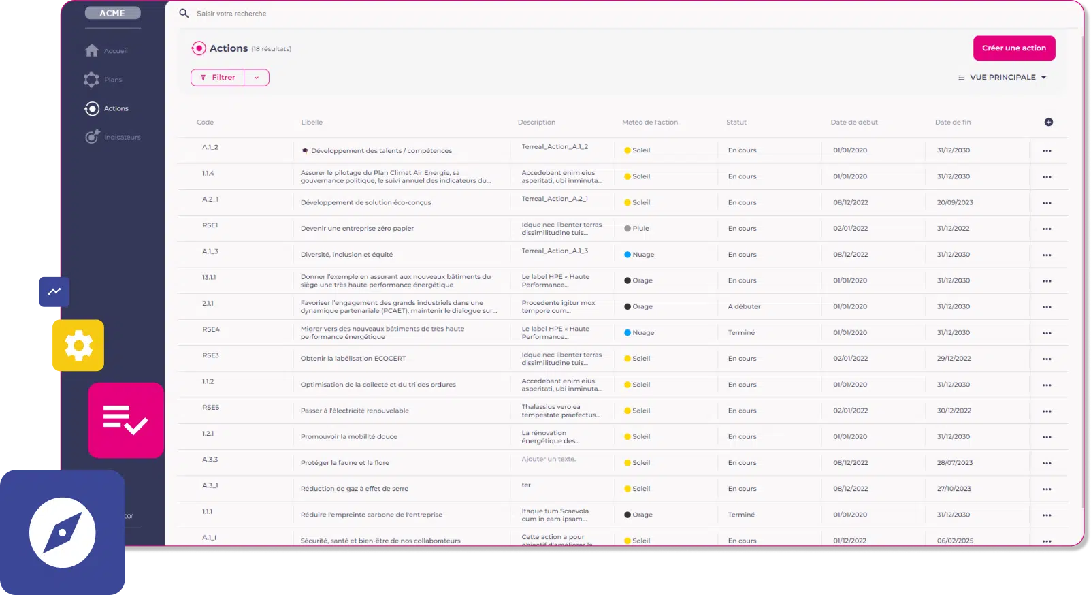Open Indicateurs icon in sidebar
The width and height of the screenshot is (1091, 595).
(x=92, y=137)
